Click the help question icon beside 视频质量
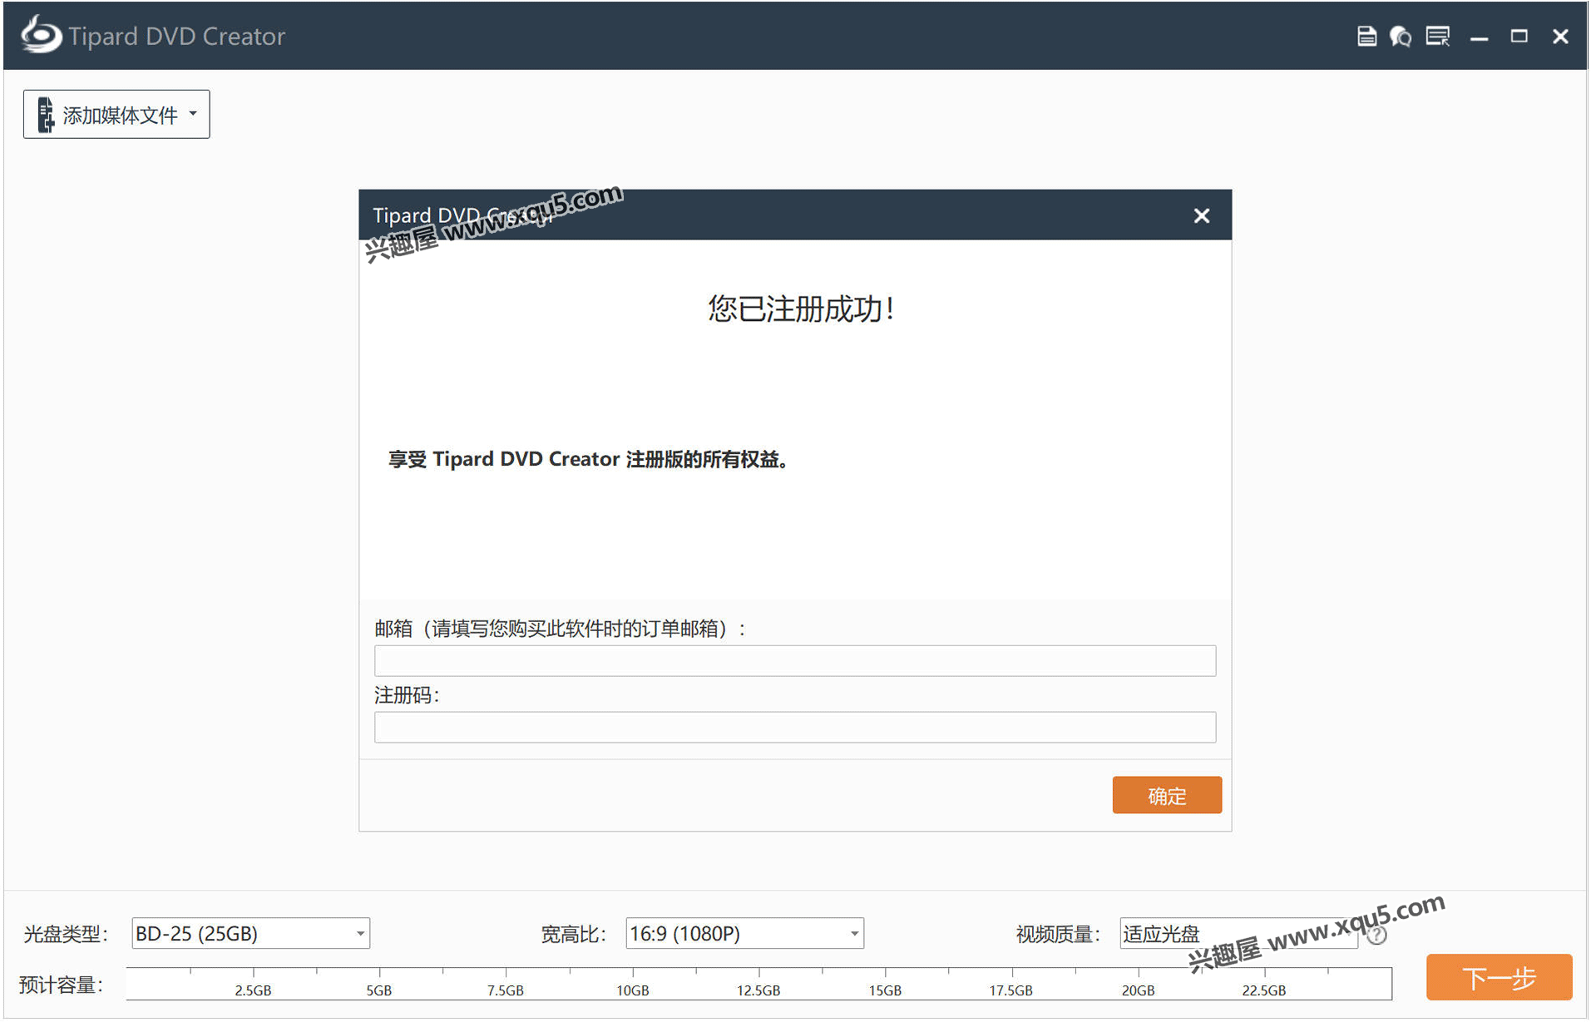 click(1377, 936)
